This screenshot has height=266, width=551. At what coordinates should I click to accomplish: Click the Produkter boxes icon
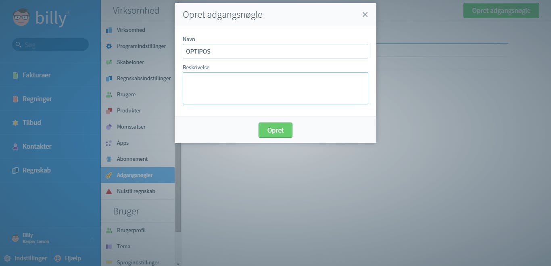[x=109, y=111]
